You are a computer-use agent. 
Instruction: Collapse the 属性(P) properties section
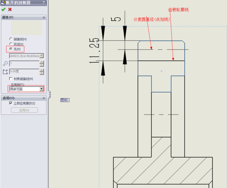[x=44, y=17]
